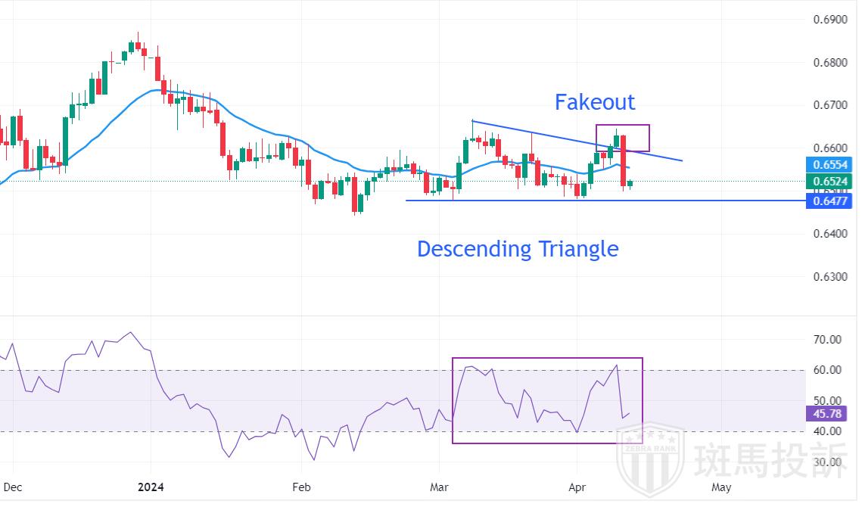
Task: Click the Mar date label
Action: point(439,487)
